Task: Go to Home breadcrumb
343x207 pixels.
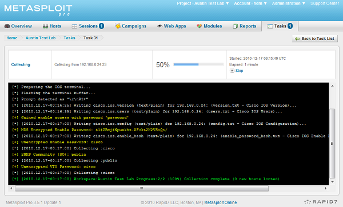Action: point(12,38)
